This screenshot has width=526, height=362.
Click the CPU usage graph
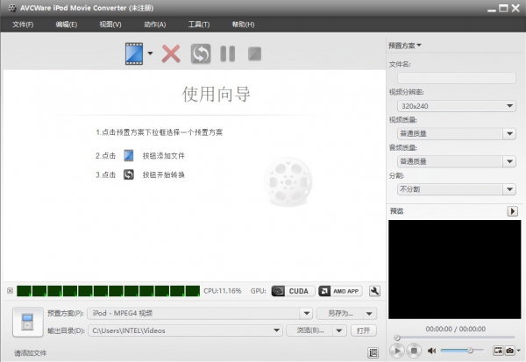point(108,291)
